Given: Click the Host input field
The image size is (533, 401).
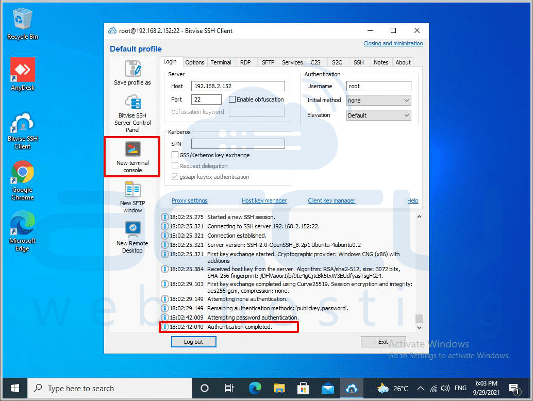Looking at the screenshot, I should (238, 86).
